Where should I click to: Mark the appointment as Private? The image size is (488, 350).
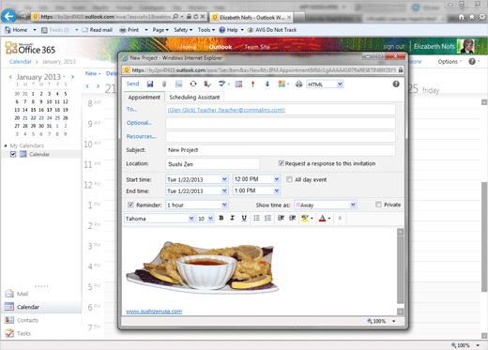(378, 205)
